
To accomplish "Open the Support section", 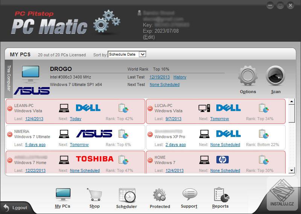I will click(x=189, y=198).
